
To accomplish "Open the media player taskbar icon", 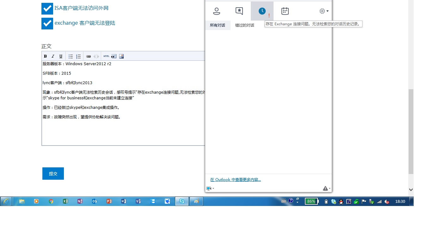I will (x=36, y=201).
